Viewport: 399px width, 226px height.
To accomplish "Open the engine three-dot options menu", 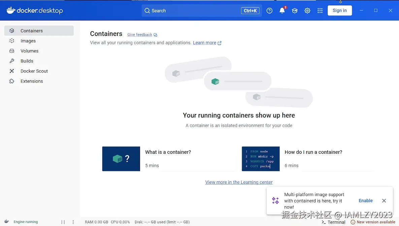I will coord(73,222).
